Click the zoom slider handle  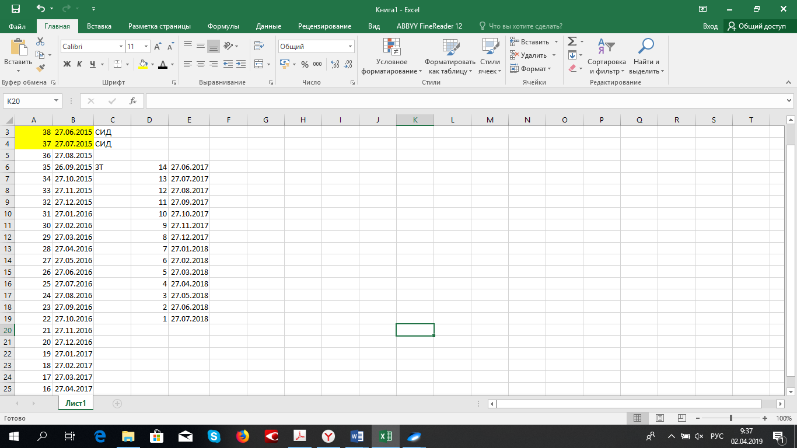(x=731, y=418)
